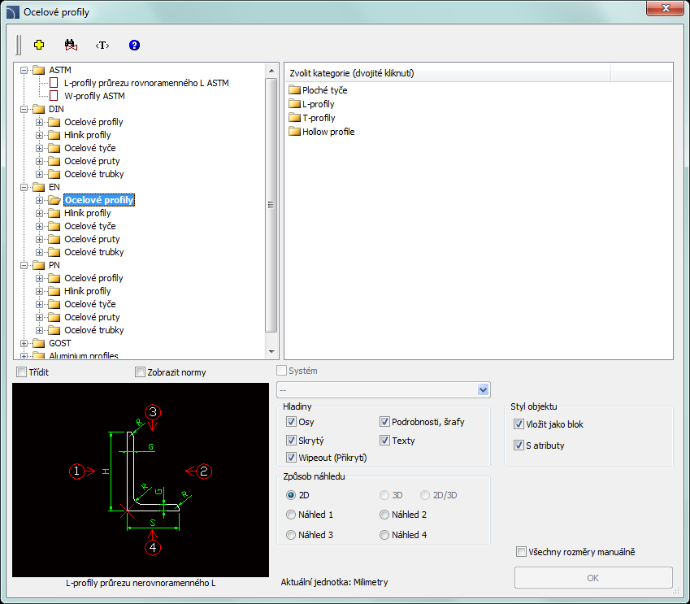This screenshot has width=690, height=604.
Task: Open Hollow profile category folder
Action: (x=322, y=132)
